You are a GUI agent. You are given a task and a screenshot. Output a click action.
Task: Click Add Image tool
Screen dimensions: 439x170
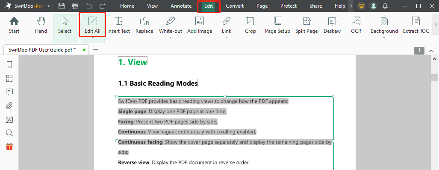(x=200, y=26)
